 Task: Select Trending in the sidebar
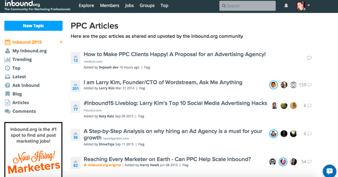22,59
